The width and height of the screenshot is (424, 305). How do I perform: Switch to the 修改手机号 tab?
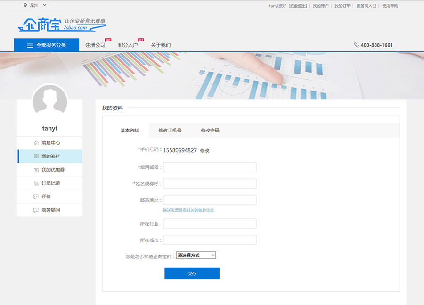(x=170, y=130)
